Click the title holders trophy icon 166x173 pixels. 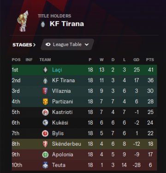23,21
